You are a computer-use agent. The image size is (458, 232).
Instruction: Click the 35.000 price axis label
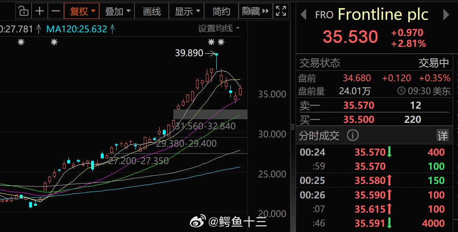click(272, 94)
